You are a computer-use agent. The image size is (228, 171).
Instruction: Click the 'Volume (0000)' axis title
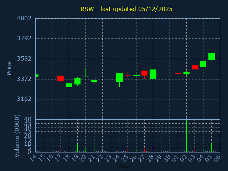click(x=17, y=136)
